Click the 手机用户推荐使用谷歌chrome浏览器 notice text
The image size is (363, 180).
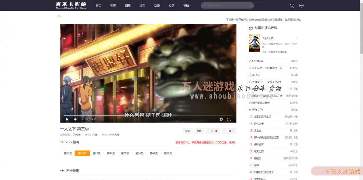click(263, 20)
